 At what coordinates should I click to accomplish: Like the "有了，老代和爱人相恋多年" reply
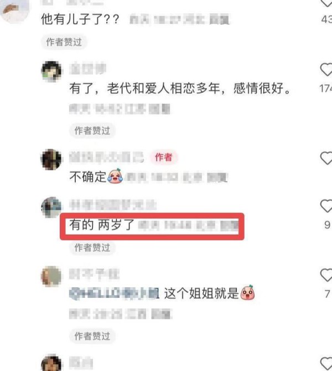pos(326,69)
